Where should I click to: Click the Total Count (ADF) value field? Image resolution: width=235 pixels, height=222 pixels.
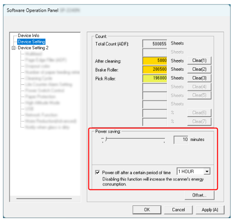tap(155, 44)
